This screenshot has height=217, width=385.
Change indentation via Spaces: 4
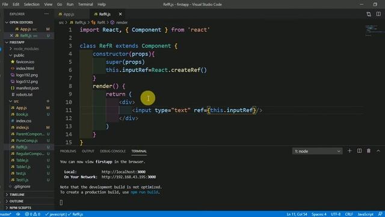click(319, 215)
